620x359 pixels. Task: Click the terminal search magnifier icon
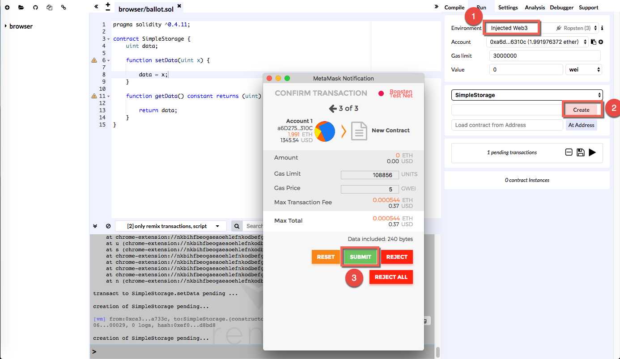[x=237, y=226]
